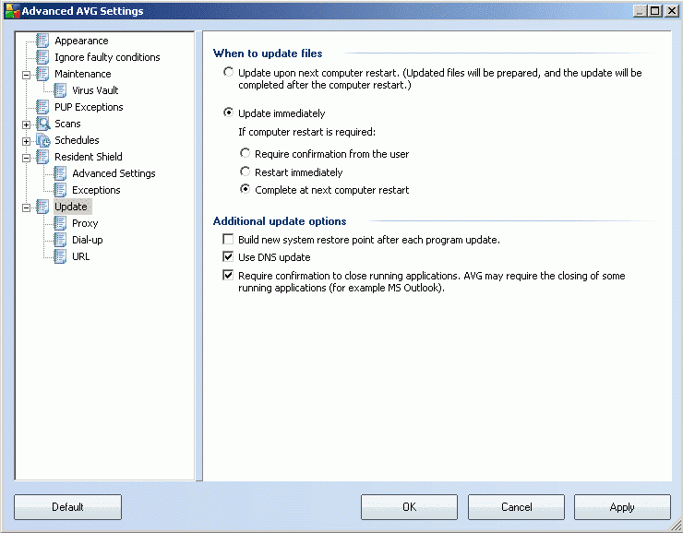Toggle Use DNS update checkbox
This screenshot has width=683, height=533.
coord(228,256)
